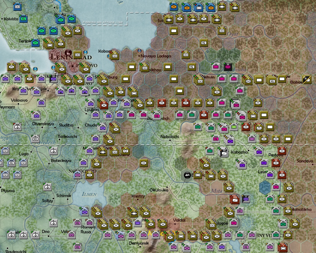316x253 pixels.
Task: Click the Soltzy town label
Action: (x=48, y=201)
